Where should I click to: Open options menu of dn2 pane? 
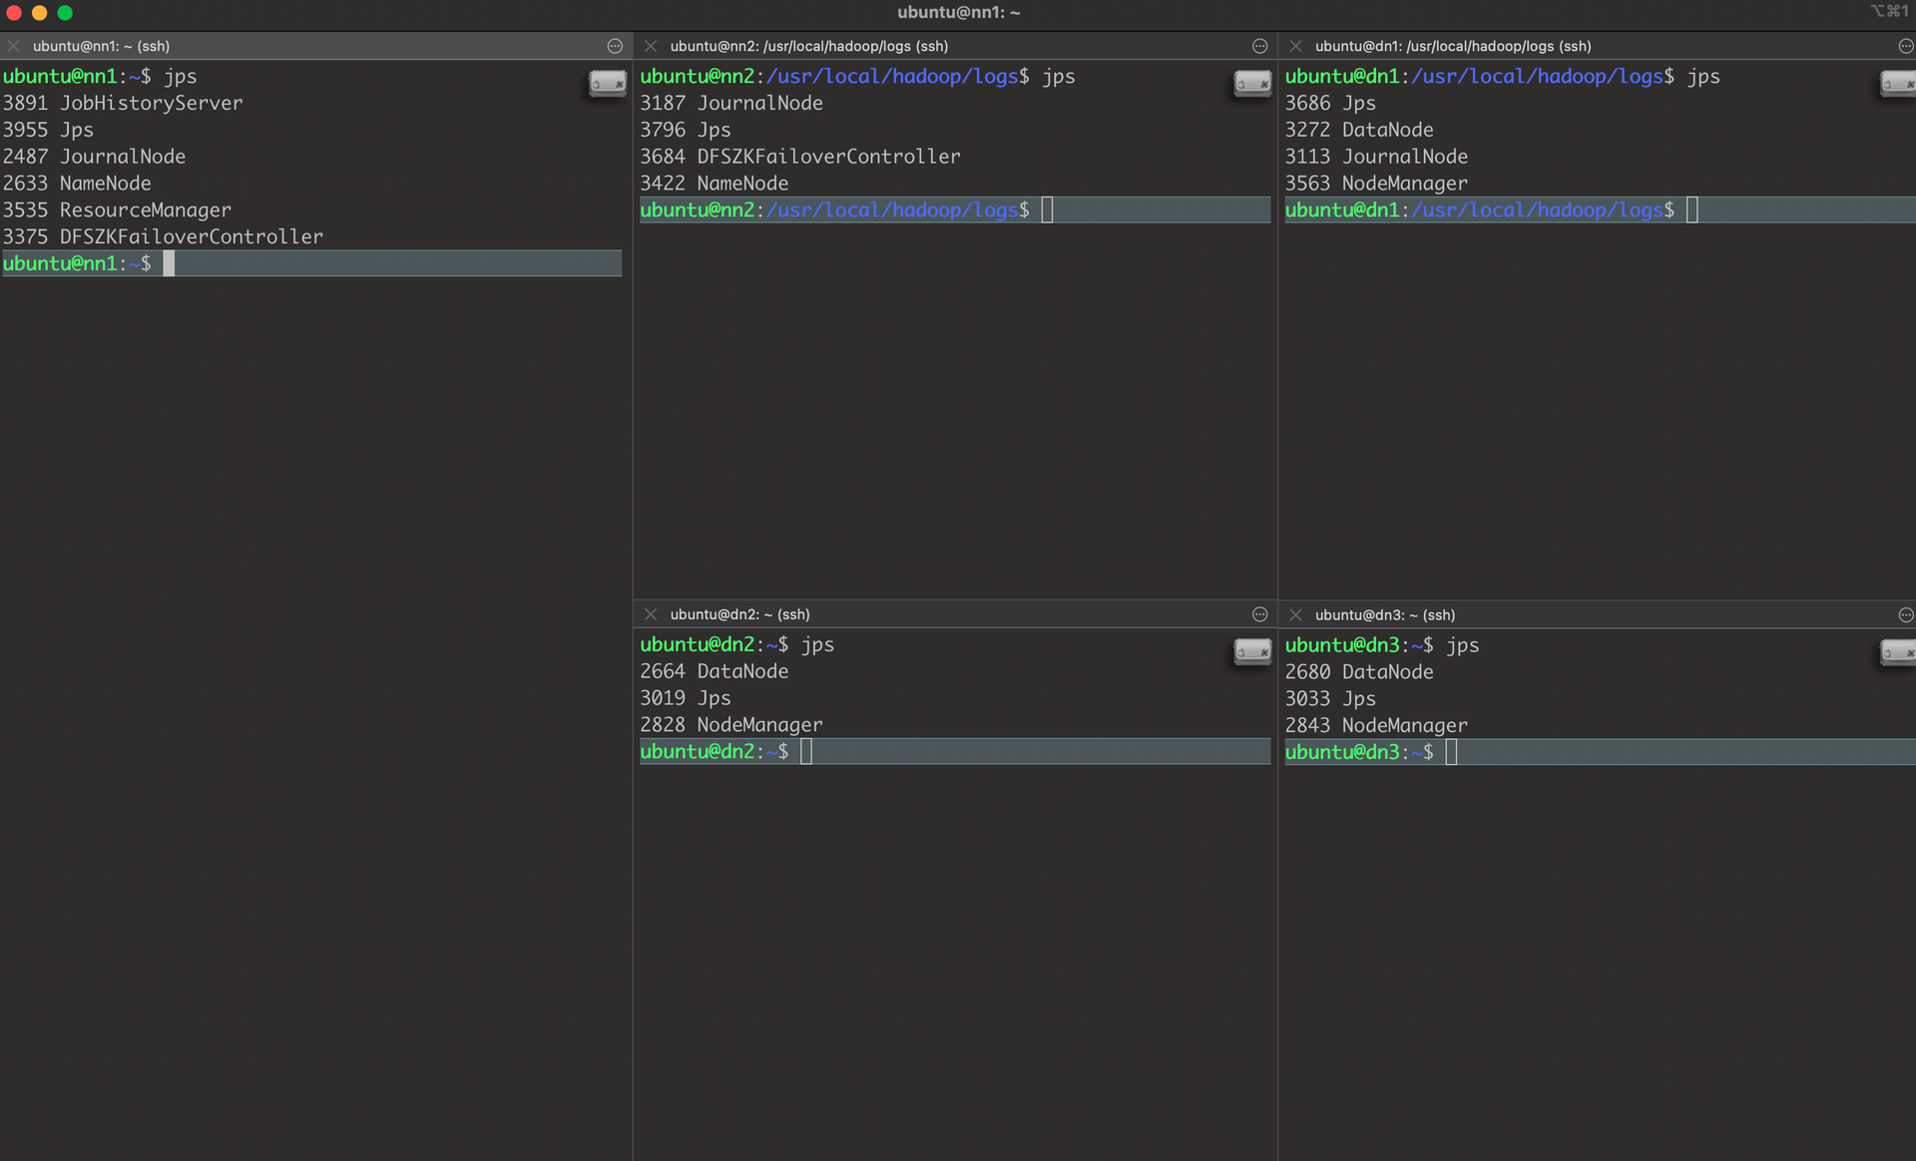(x=1259, y=614)
